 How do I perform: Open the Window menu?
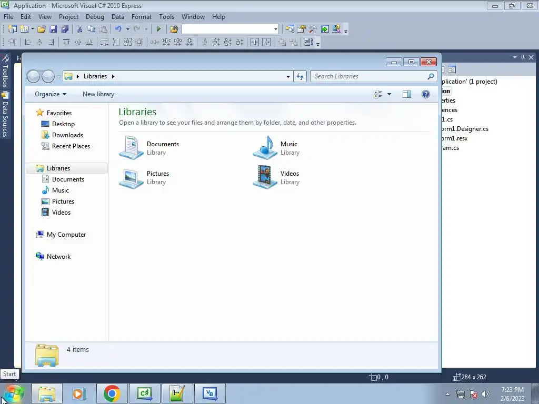pyautogui.click(x=193, y=16)
